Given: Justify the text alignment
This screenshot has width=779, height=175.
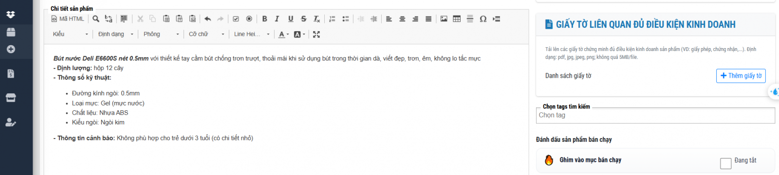Looking at the screenshot, I should coord(428,19).
